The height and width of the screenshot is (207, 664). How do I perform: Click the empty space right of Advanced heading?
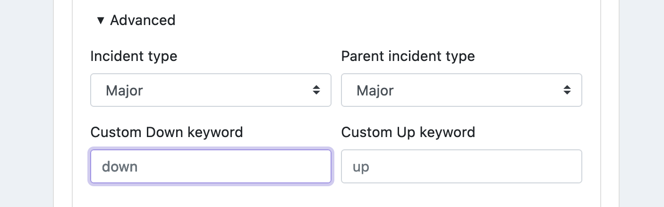[378, 20]
